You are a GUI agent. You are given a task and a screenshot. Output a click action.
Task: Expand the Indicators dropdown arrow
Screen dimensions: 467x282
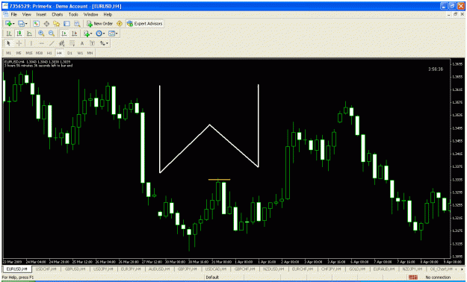tap(91, 34)
